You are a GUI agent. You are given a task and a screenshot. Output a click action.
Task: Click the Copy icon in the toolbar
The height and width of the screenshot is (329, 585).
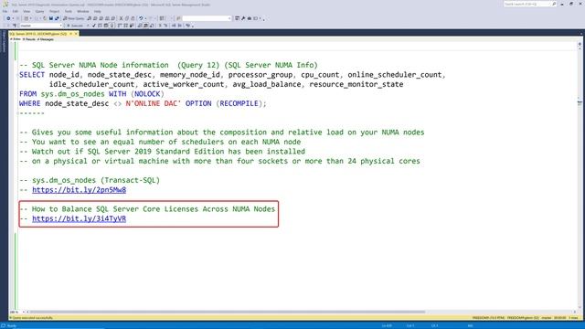point(127,18)
